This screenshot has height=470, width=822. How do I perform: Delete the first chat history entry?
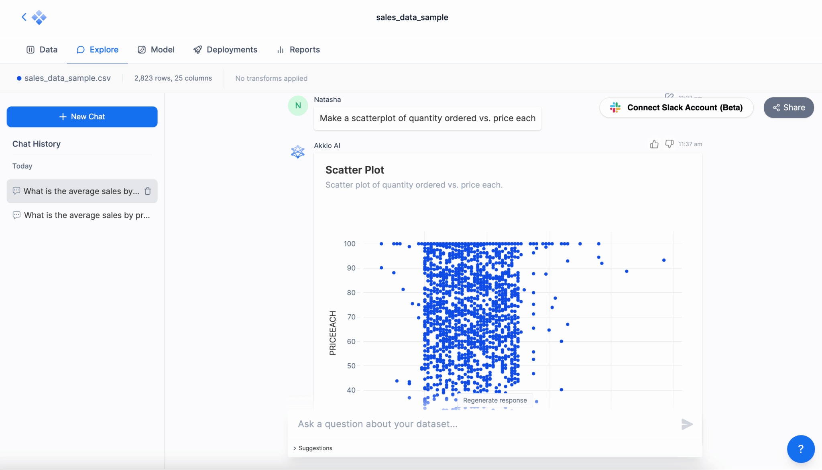click(x=147, y=191)
